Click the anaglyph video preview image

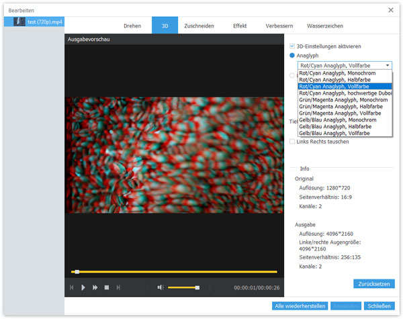[174, 155]
